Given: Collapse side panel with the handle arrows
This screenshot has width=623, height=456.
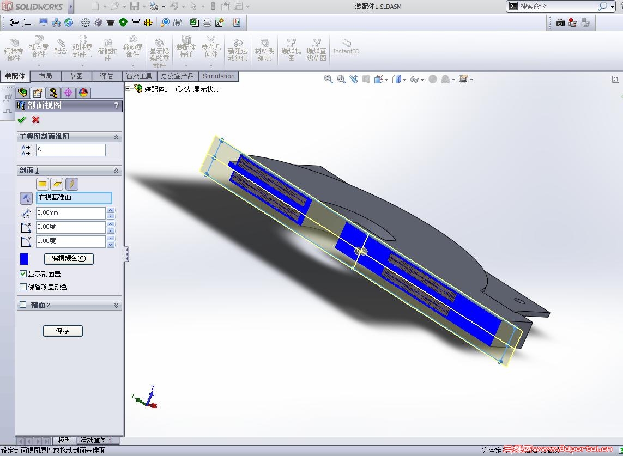Looking at the screenshot, I should pyautogui.click(x=126, y=254).
